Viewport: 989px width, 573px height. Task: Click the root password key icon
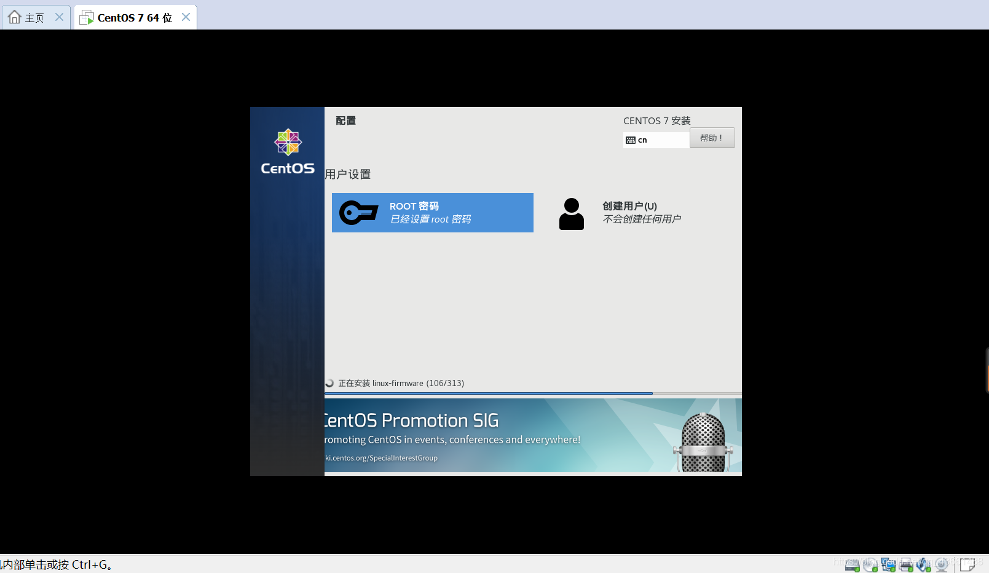[358, 213]
